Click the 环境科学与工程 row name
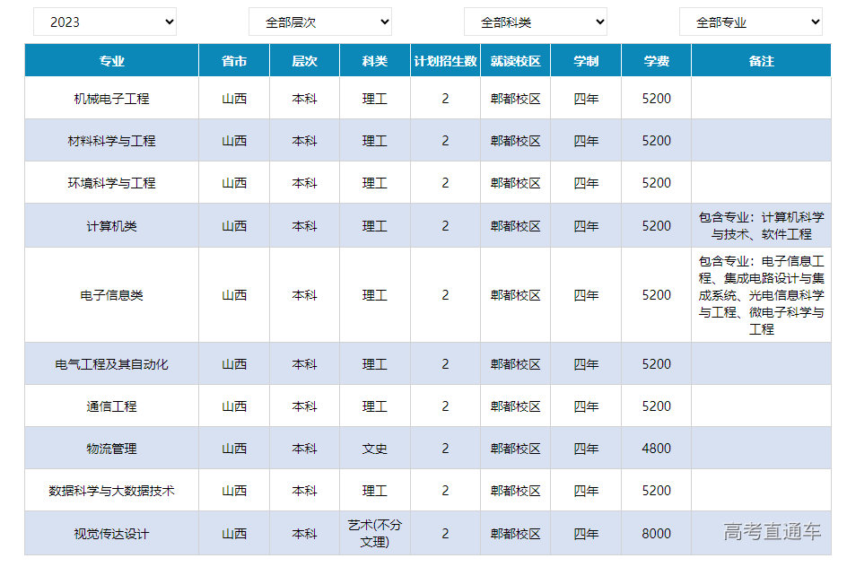 [x=112, y=183]
